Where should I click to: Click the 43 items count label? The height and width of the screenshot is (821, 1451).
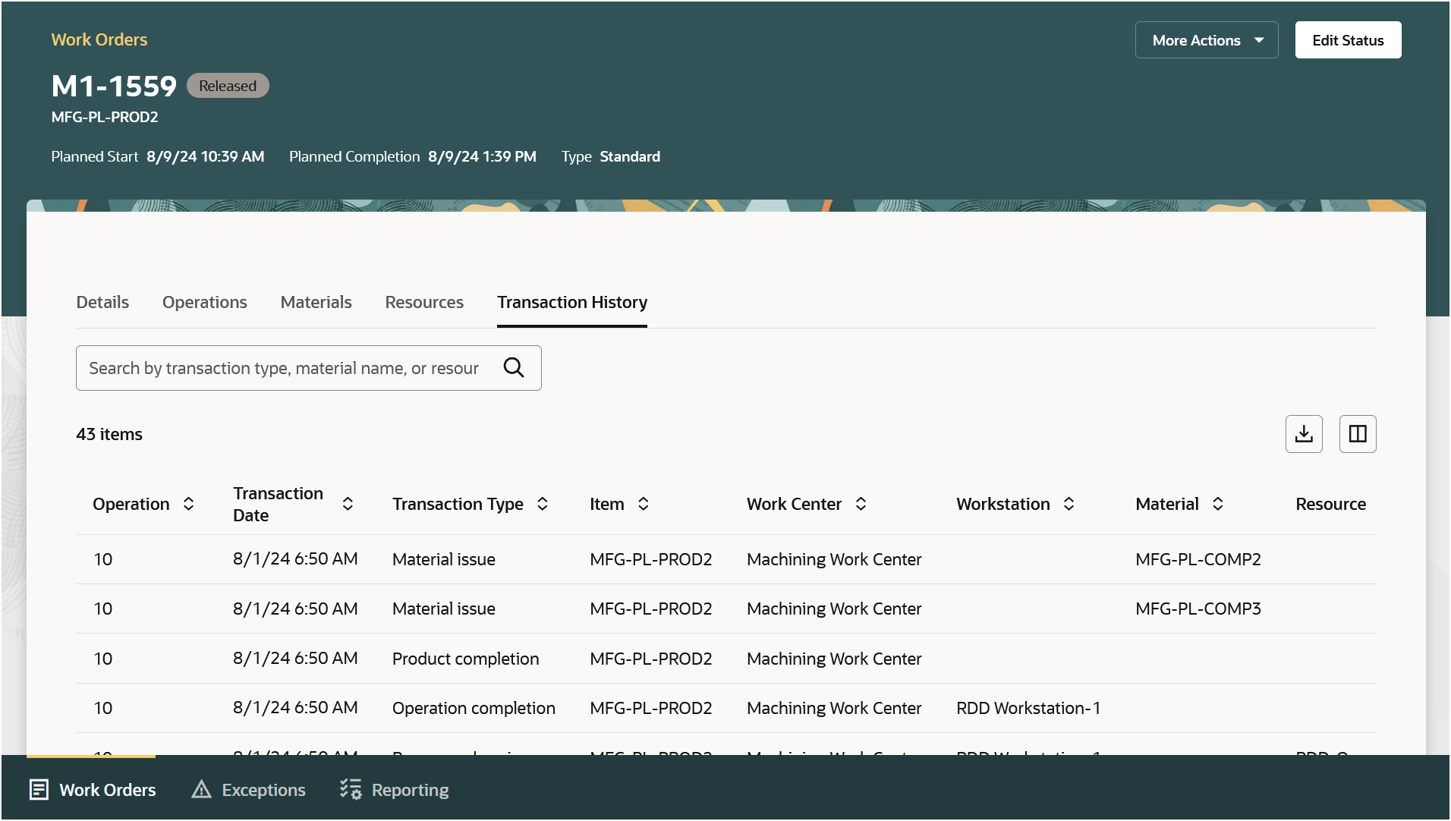[x=109, y=434]
